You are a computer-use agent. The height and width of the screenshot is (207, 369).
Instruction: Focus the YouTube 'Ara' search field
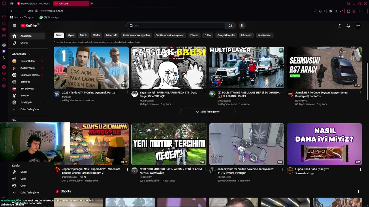(x=176, y=26)
